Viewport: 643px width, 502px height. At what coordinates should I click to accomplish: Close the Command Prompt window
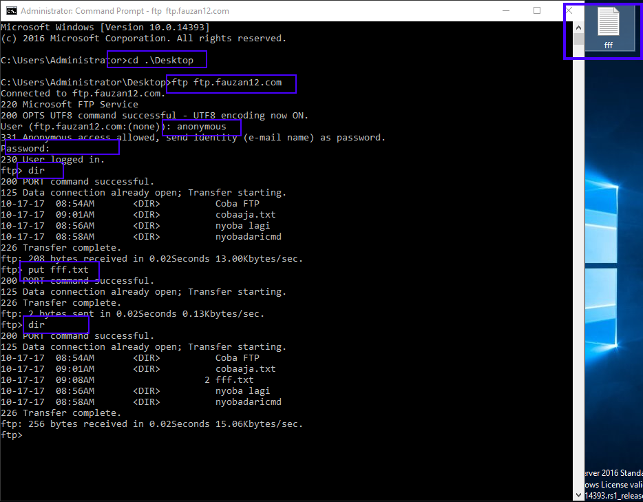pyautogui.click(x=569, y=10)
